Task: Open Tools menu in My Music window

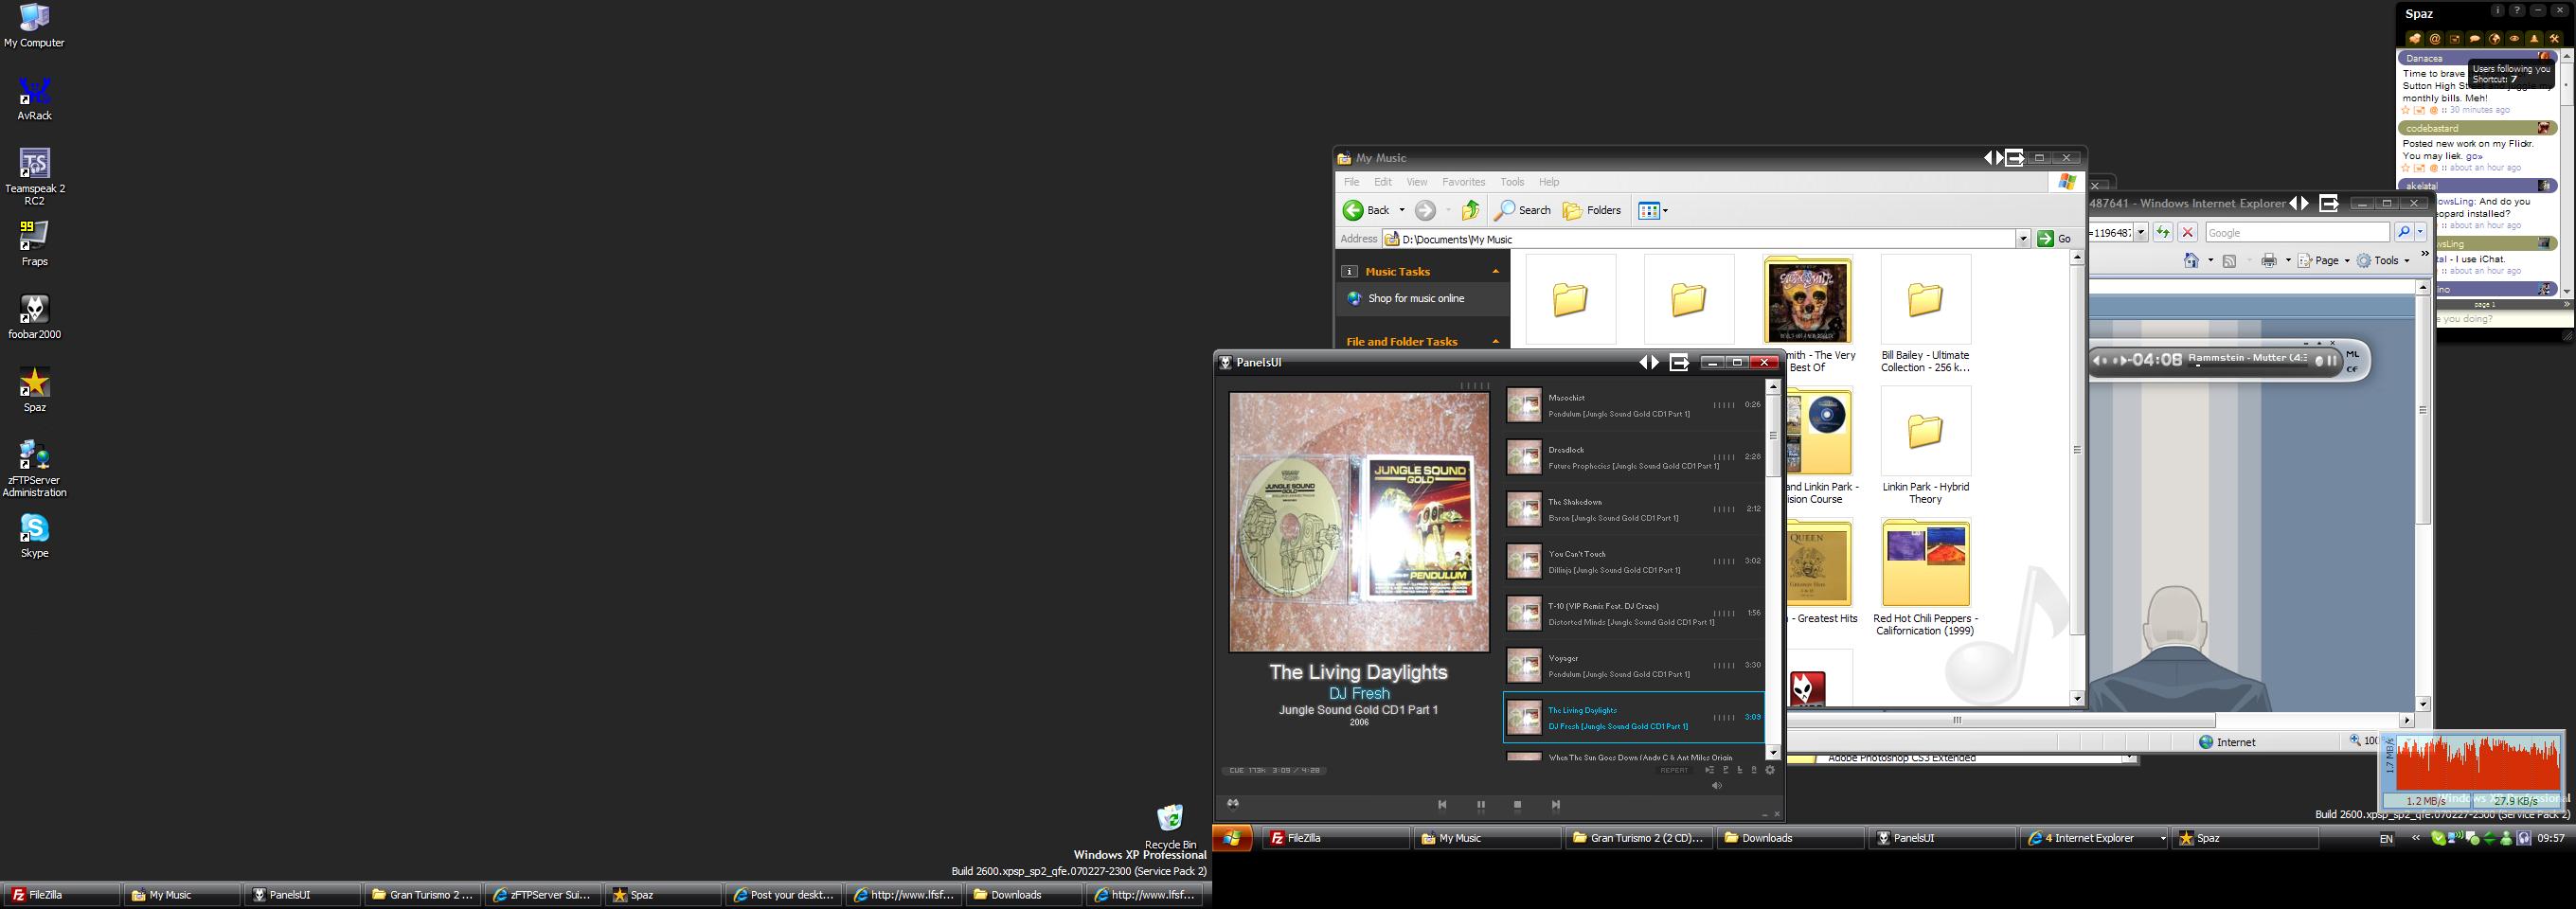Action: click(x=1512, y=182)
